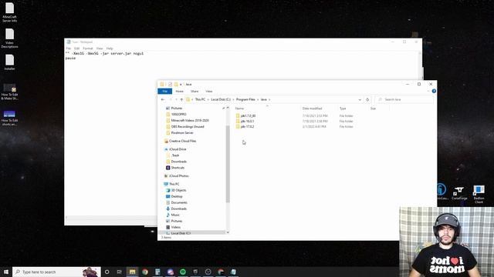Open the jdk1.7.0_80 folder
The image size is (494, 277).
point(248,116)
